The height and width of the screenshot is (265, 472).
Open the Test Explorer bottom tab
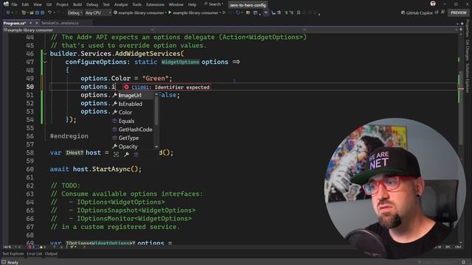[13, 254]
